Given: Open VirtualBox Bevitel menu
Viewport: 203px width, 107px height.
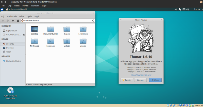Looking at the screenshot, I should click(25, 6).
